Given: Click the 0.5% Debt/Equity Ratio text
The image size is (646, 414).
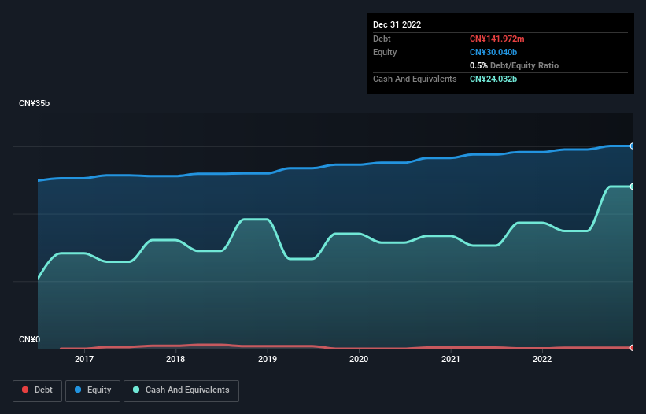Looking at the screenshot, I should pos(514,65).
